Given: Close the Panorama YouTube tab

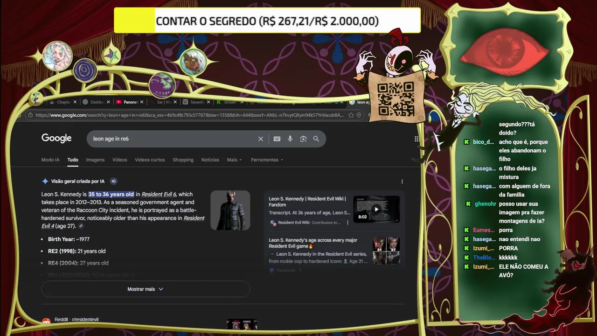Looking at the screenshot, I should pyautogui.click(x=142, y=102).
